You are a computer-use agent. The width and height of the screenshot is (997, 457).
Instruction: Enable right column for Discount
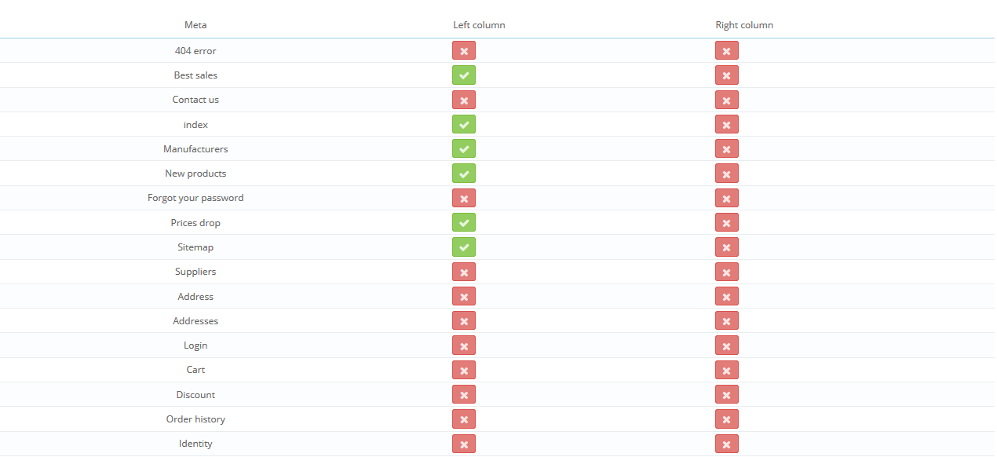pyautogui.click(x=727, y=395)
